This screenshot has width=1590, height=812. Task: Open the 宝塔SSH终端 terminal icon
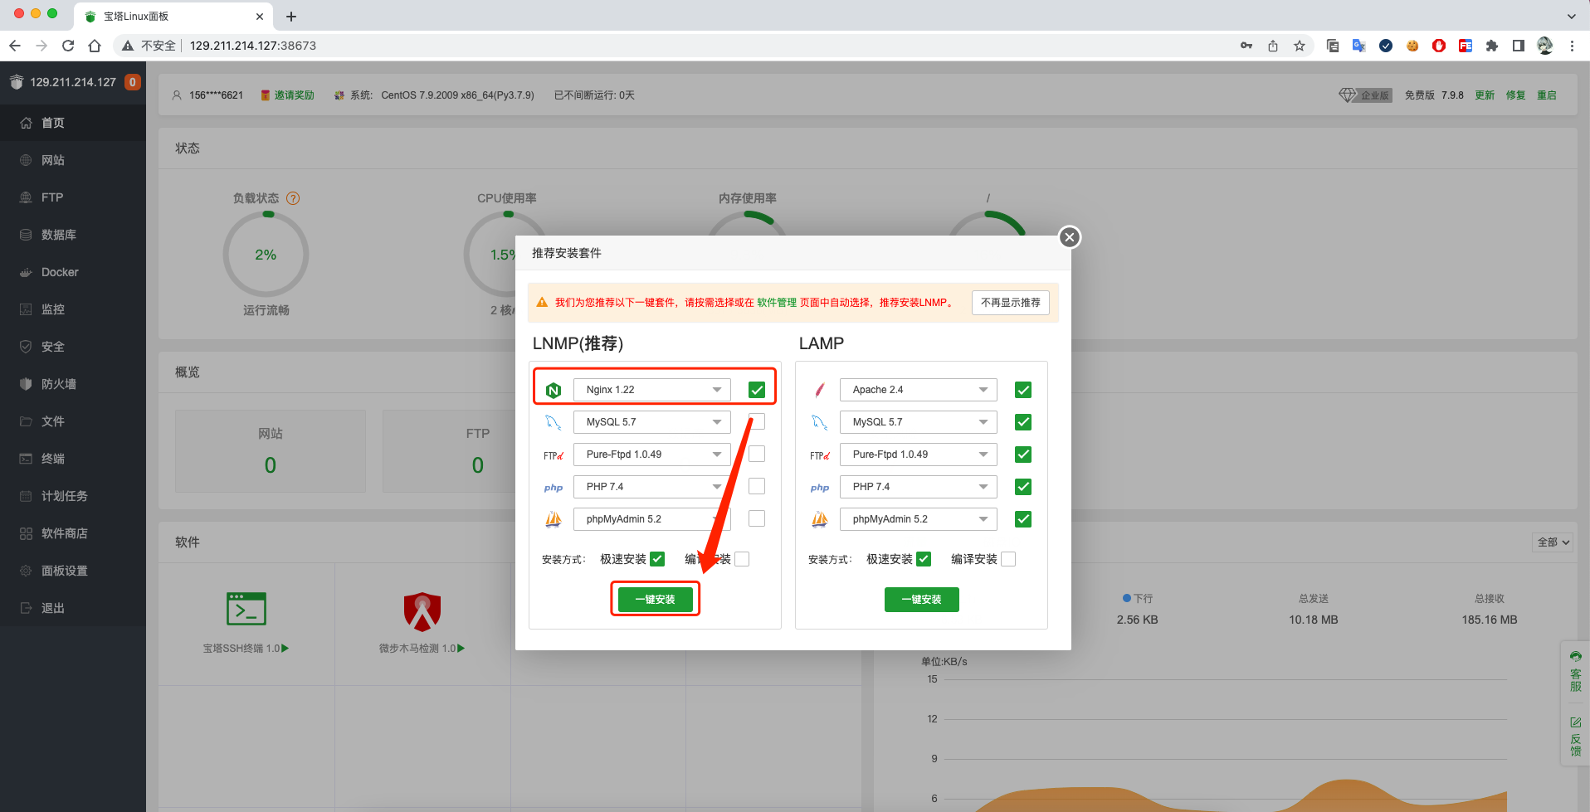246,609
